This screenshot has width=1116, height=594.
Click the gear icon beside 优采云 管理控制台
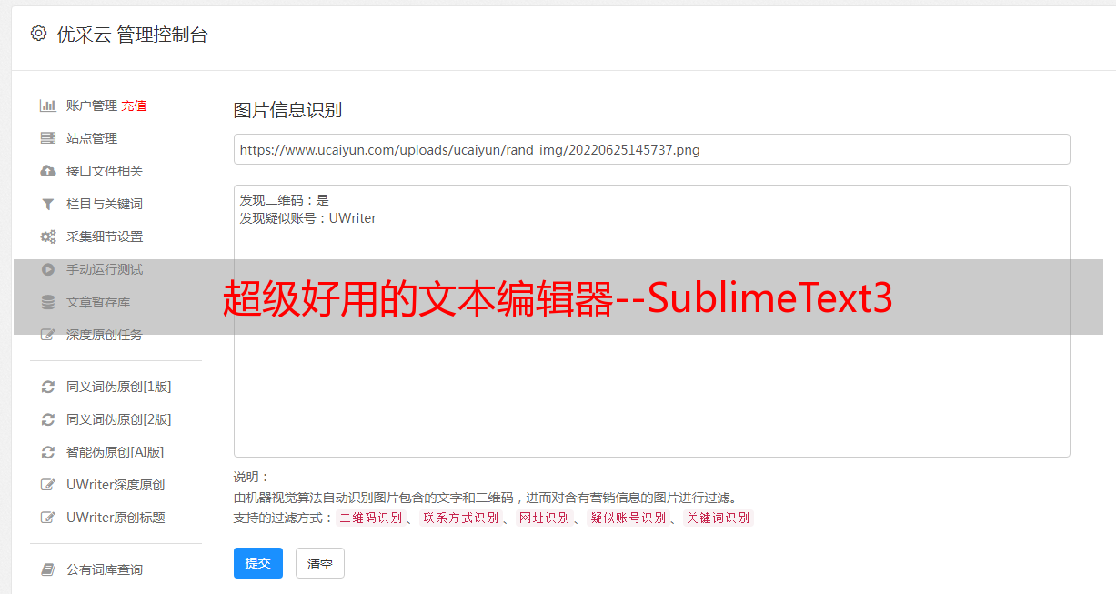click(38, 34)
